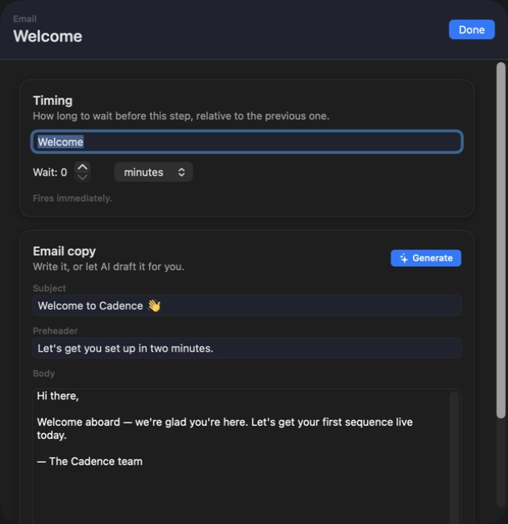Click the Timing section heading

(52, 101)
